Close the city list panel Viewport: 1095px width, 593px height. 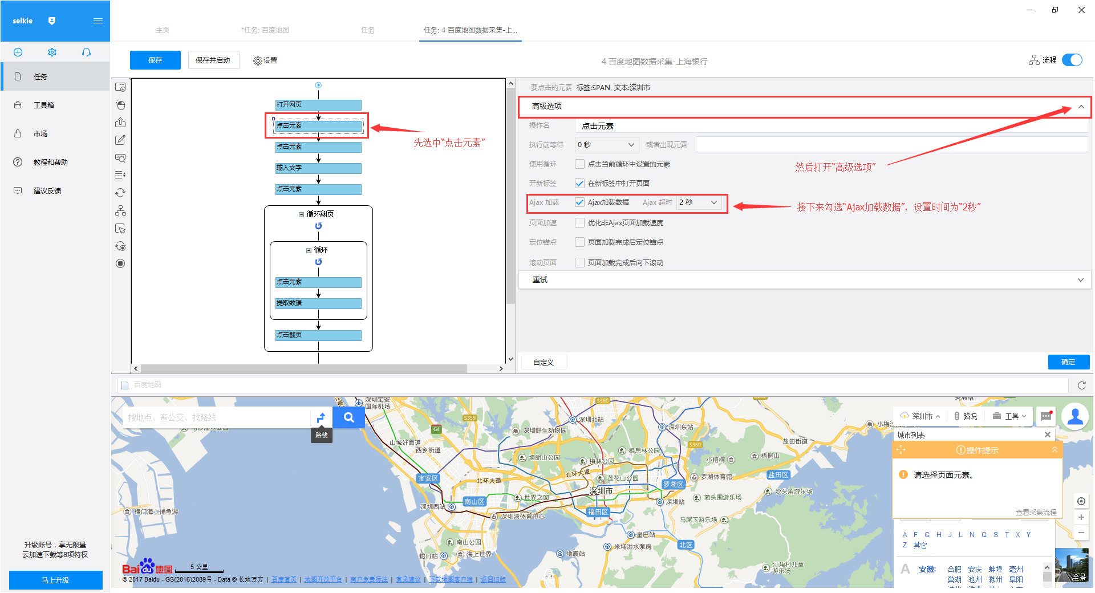(1047, 434)
